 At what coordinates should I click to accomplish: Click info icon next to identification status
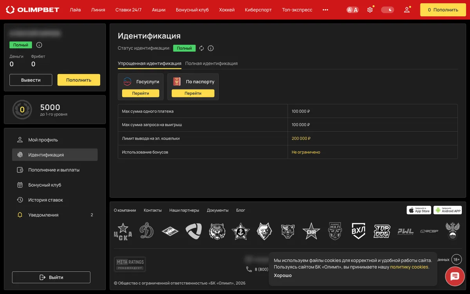point(211,48)
